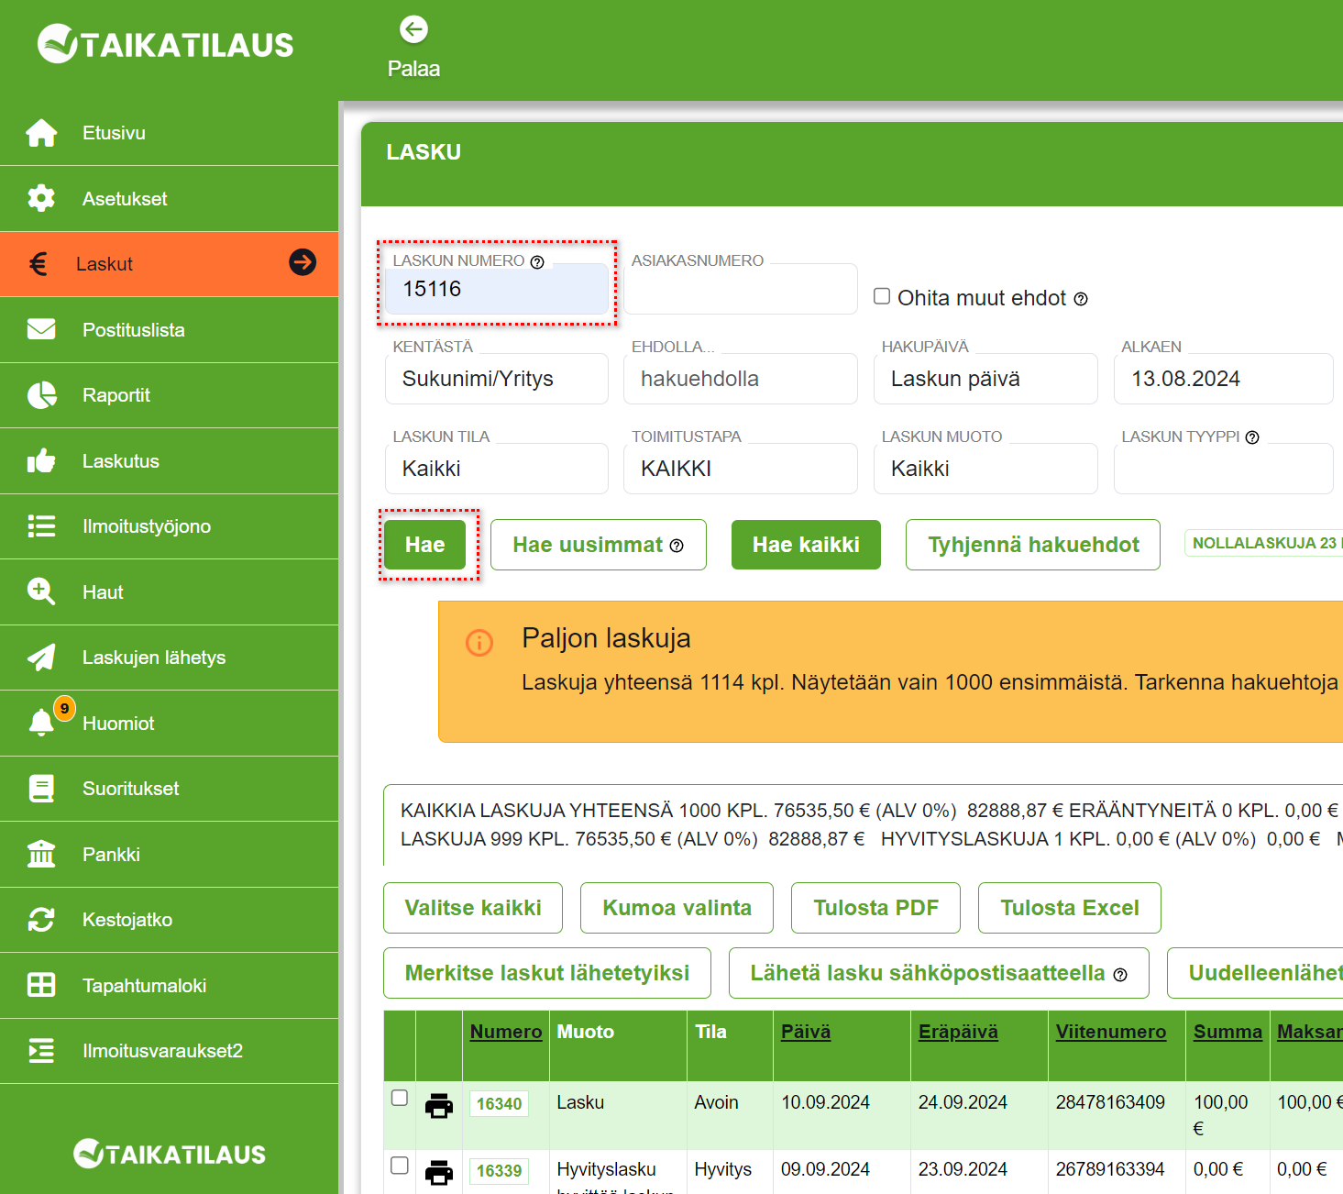Open the Kentästä dropdown showing Sukunimi/Yritys
Viewport: 1343px width, 1194px height.
tap(497, 379)
